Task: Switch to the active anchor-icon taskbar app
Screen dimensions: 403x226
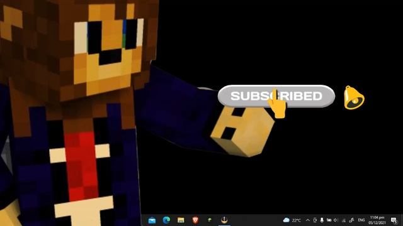Action: point(224,220)
